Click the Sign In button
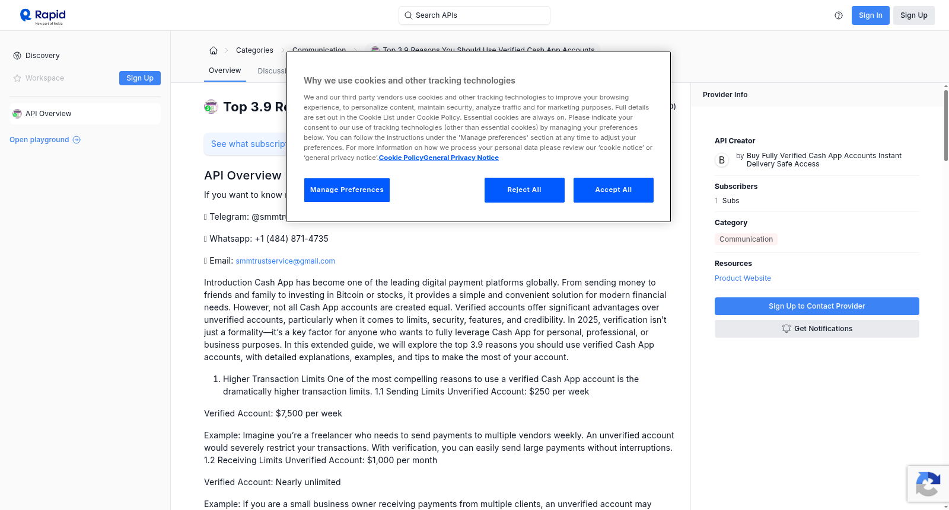This screenshot has height=510, width=949. click(871, 15)
